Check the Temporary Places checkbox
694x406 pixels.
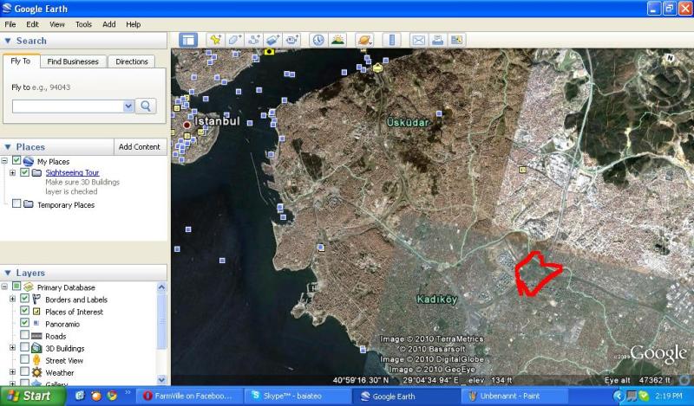pos(16,203)
